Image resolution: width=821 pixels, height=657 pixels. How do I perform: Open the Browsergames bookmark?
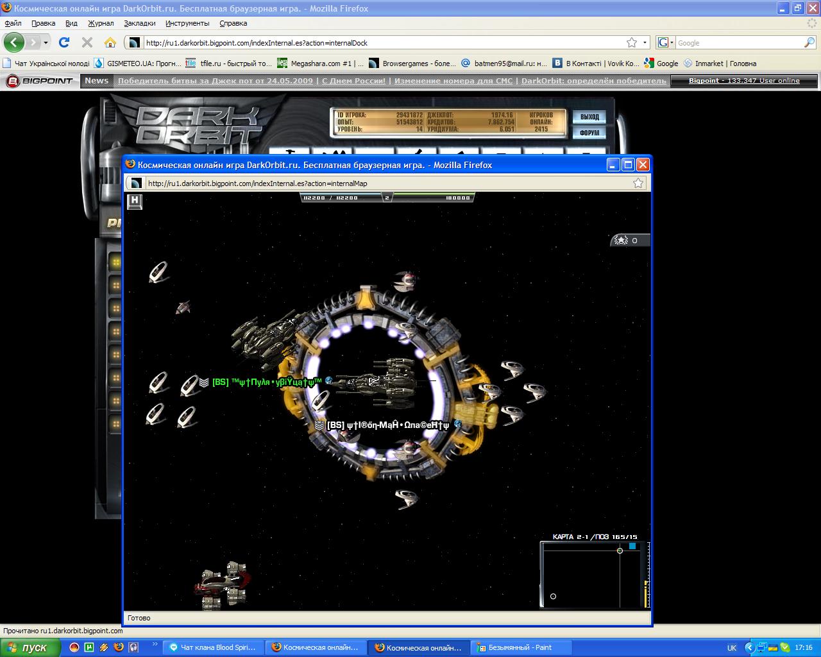pyautogui.click(x=412, y=64)
